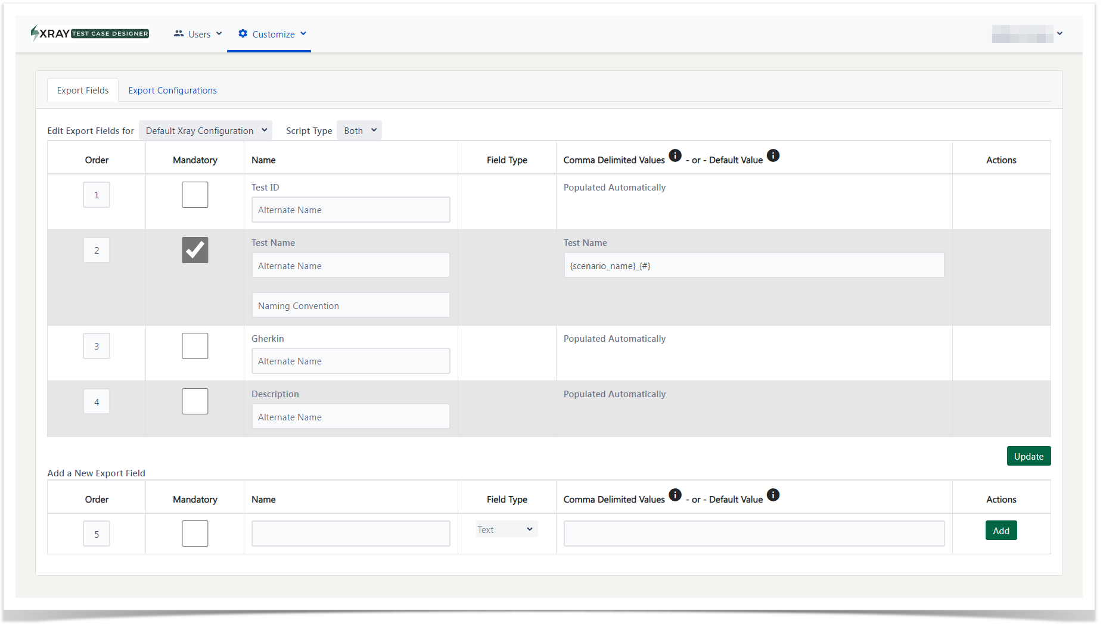The height and width of the screenshot is (627, 1103).
Task: Click order box number 4
Action: coord(97,402)
